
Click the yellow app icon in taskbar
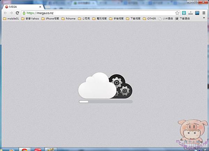pyautogui.click(x=51, y=149)
